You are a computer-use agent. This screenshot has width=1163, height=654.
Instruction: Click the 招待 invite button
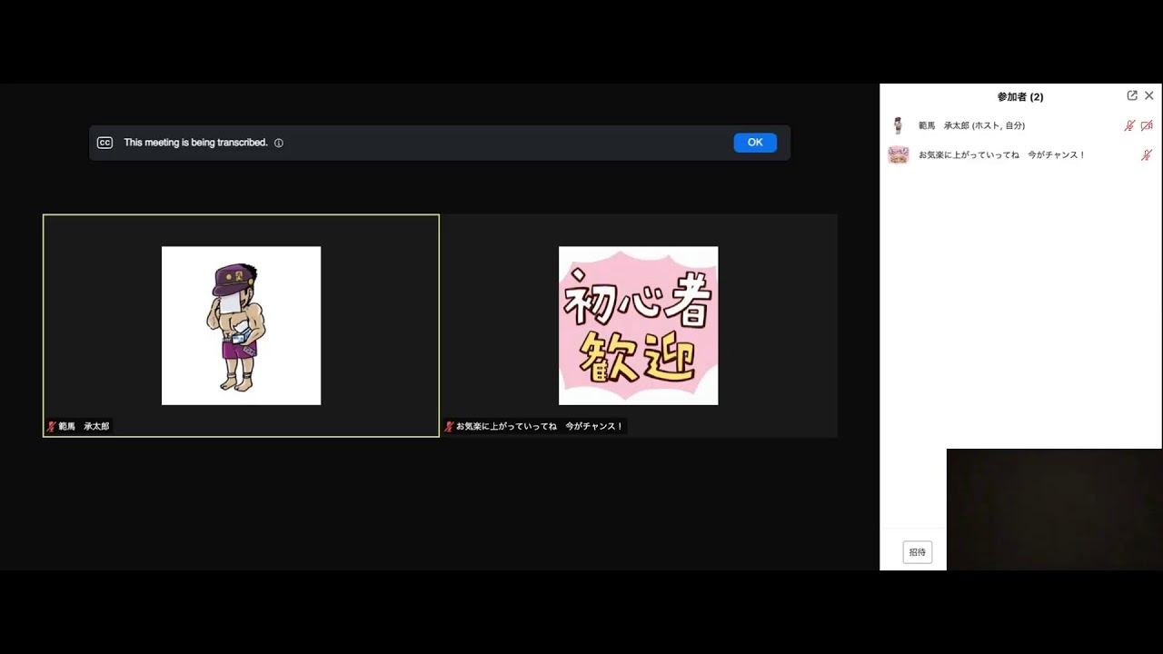[x=917, y=551]
